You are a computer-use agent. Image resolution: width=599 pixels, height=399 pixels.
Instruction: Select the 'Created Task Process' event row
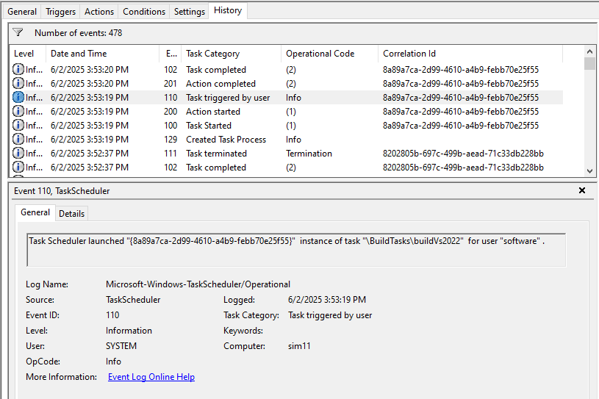click(x=287, y=140)
